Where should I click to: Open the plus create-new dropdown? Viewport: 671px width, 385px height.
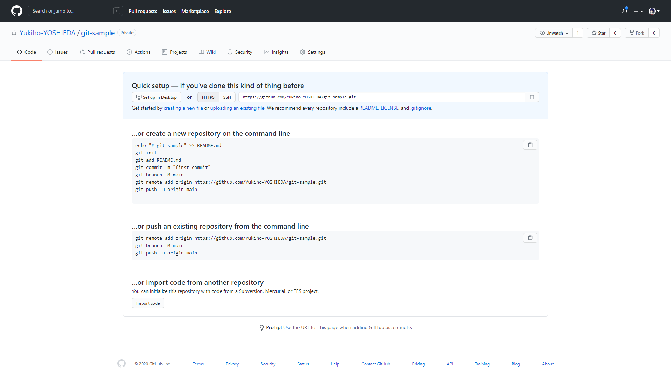638,11
